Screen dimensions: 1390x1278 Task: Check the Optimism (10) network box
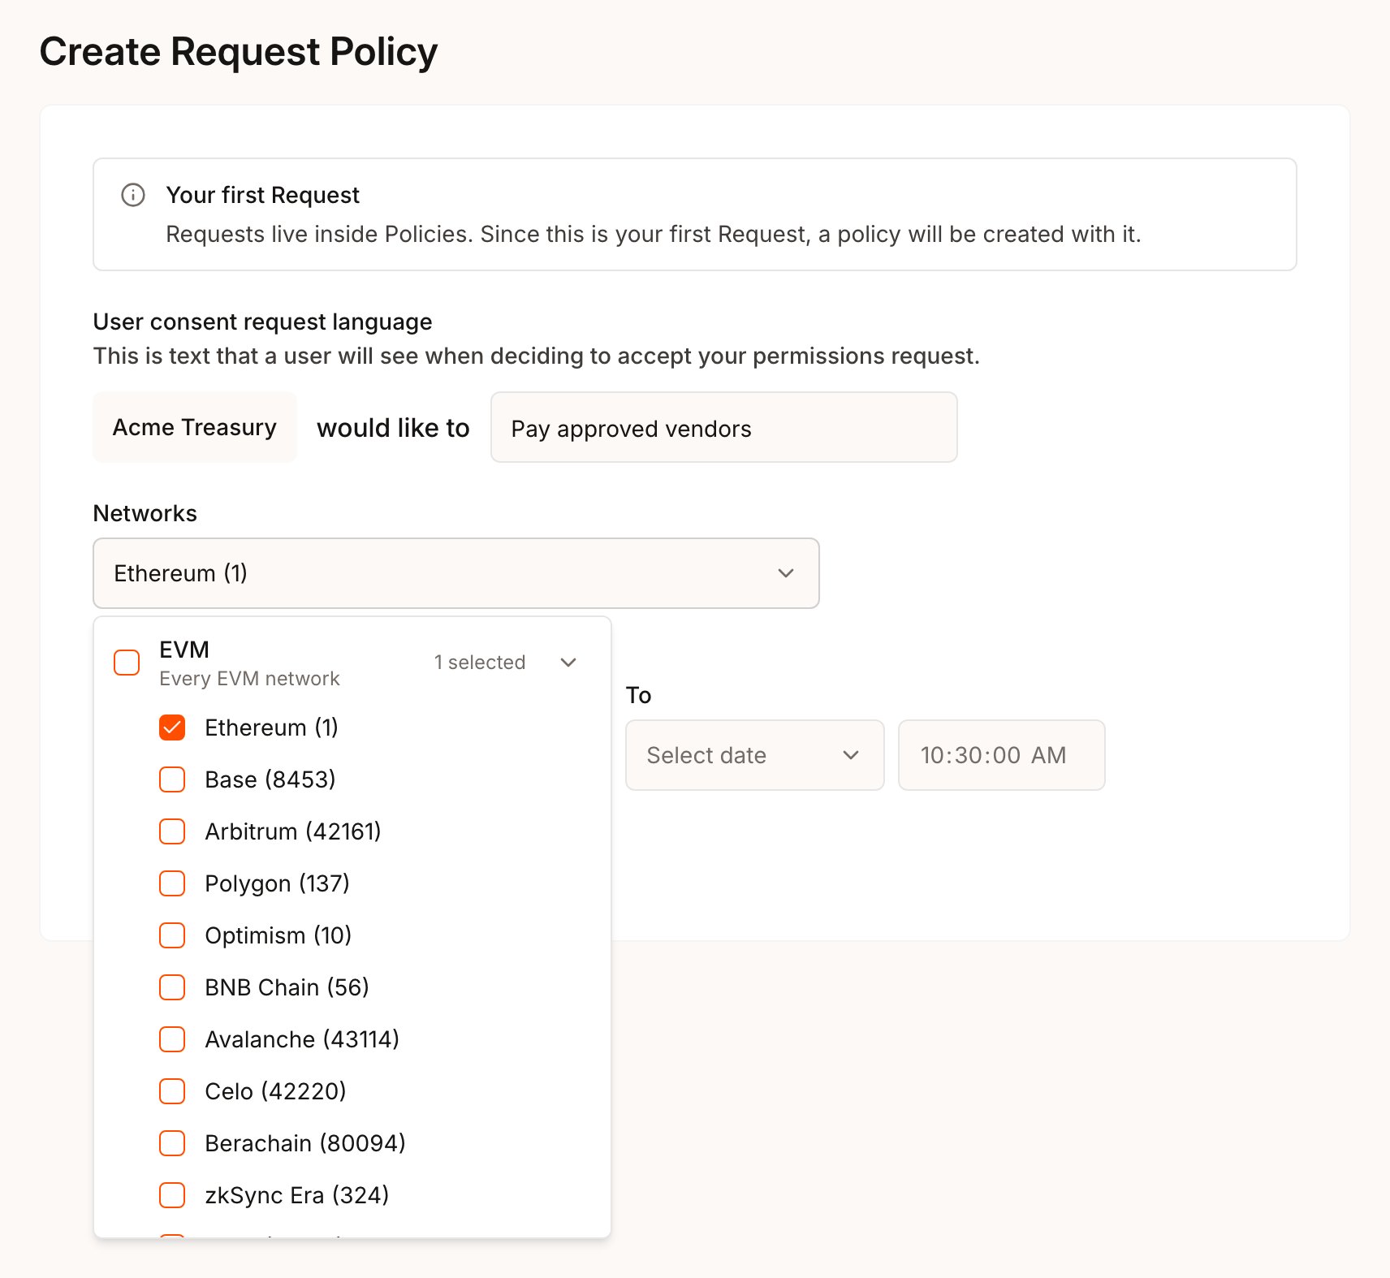172,935
